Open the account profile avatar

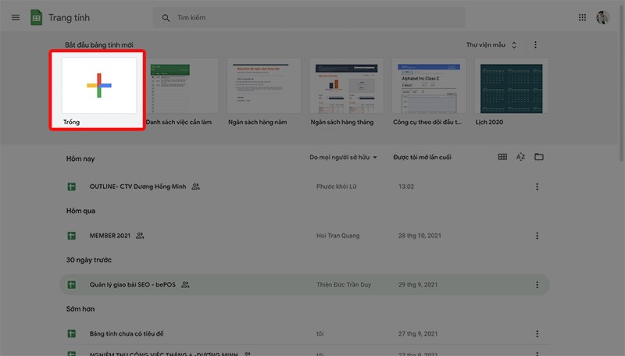pos(603,17)
